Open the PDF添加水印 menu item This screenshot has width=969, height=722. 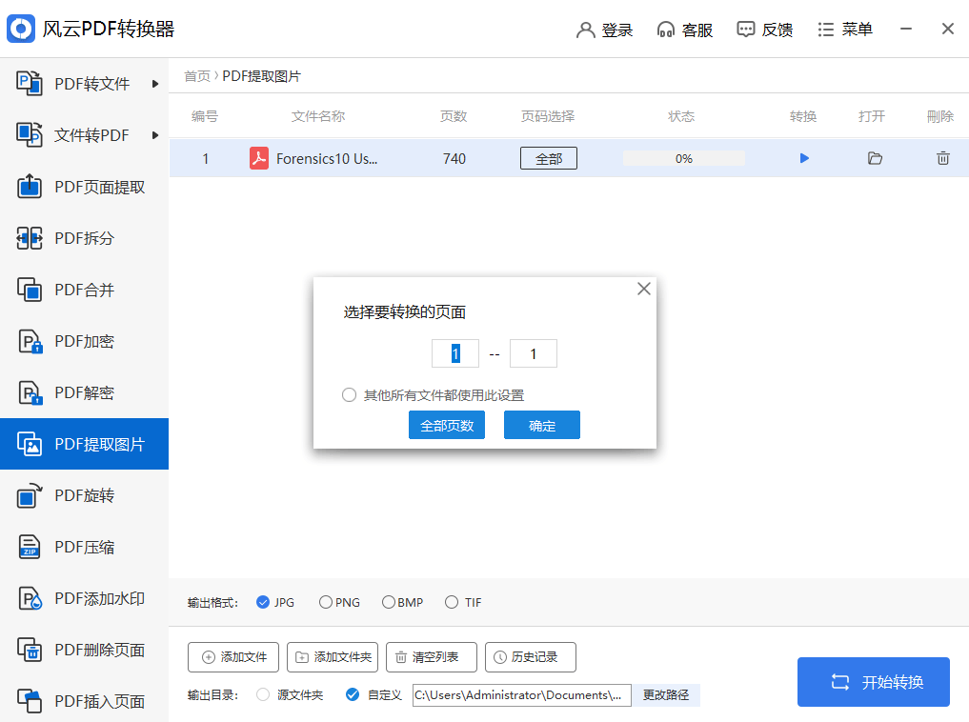tap(84, 598)
